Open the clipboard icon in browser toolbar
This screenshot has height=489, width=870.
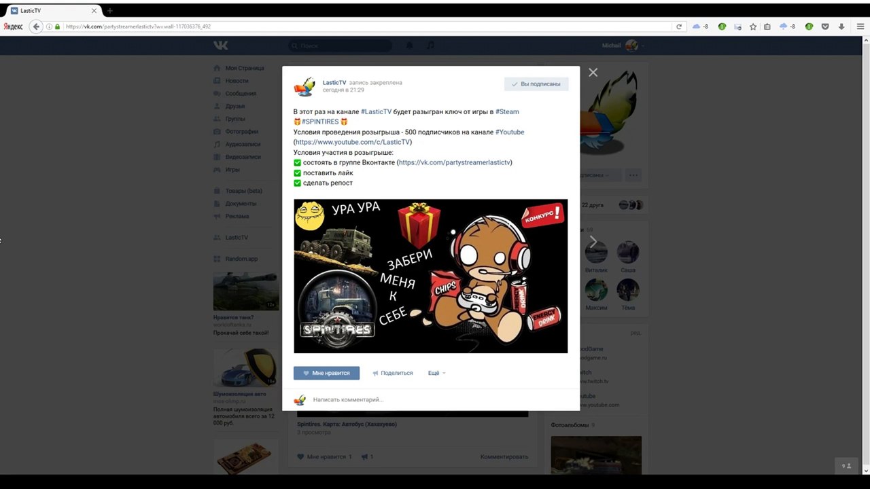(767, 26)
